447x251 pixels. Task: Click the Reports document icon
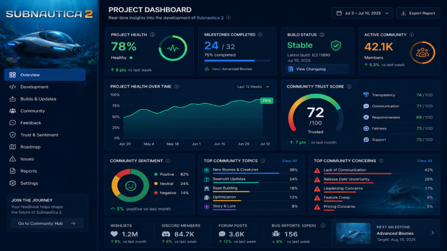13,171
